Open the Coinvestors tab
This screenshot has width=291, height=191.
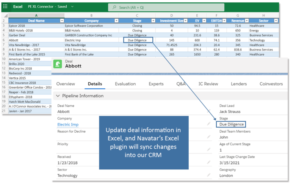271,84
